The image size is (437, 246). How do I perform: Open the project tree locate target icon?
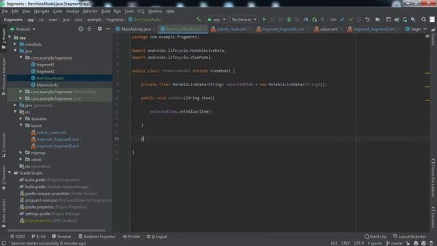[81, 29]
